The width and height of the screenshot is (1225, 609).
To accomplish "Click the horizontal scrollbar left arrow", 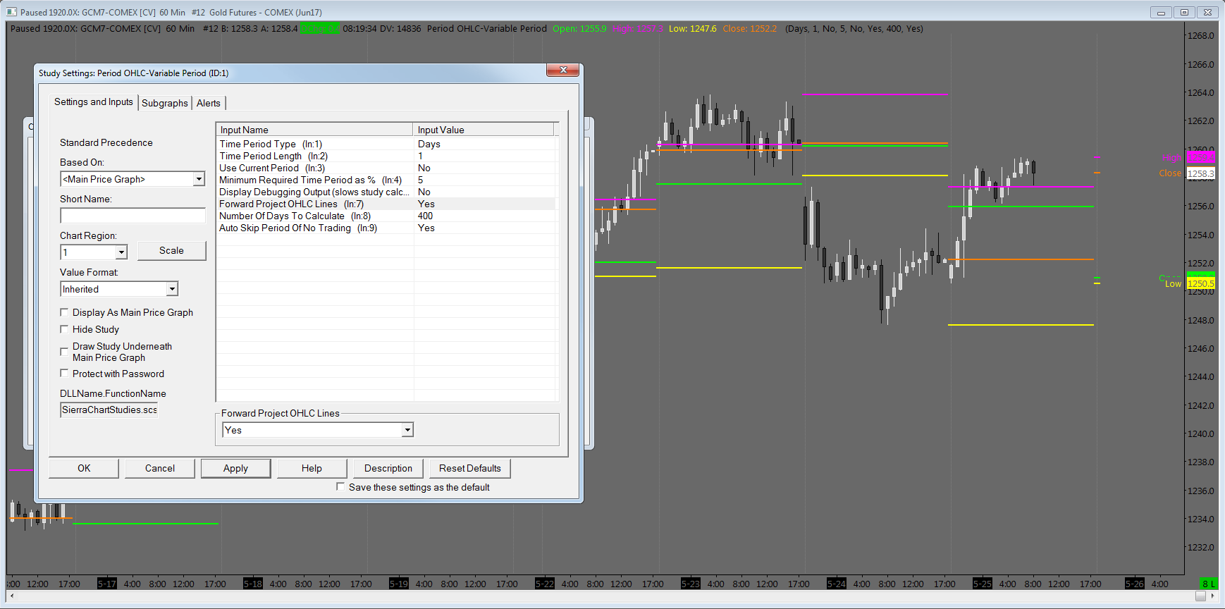I will tap(12, 596).
